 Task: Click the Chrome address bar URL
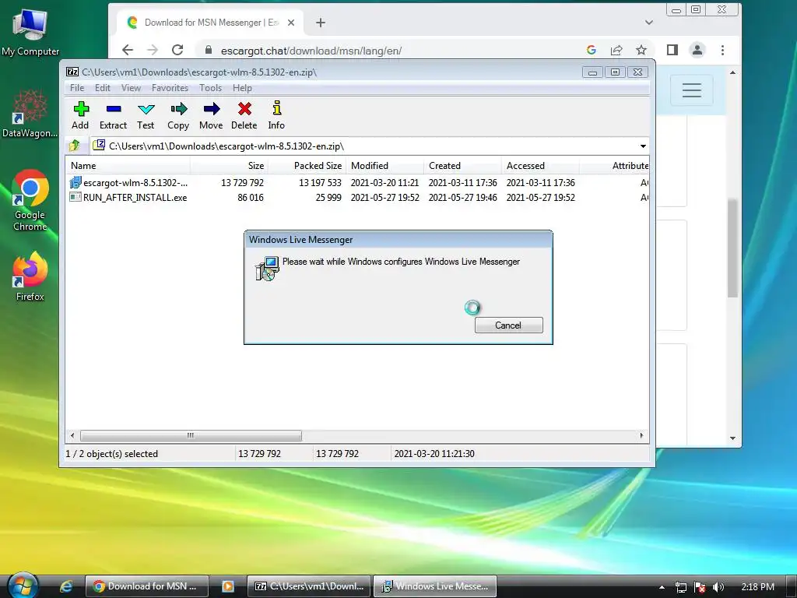[x=311, y=51]
